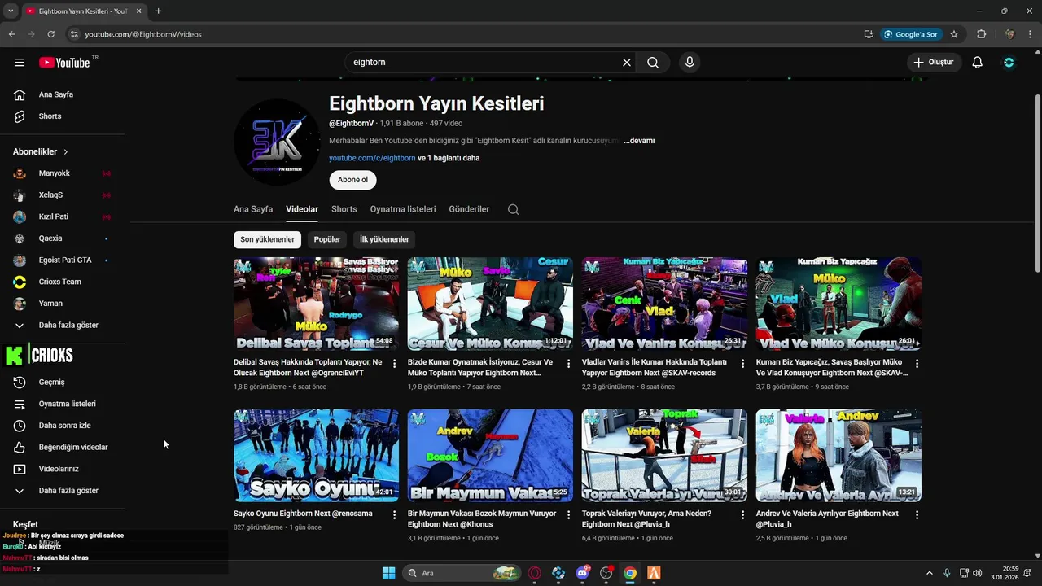The height and width of the screenshot is (586, 1042).
Task: Bookmark this page with star icon
Action: [954, 34]
